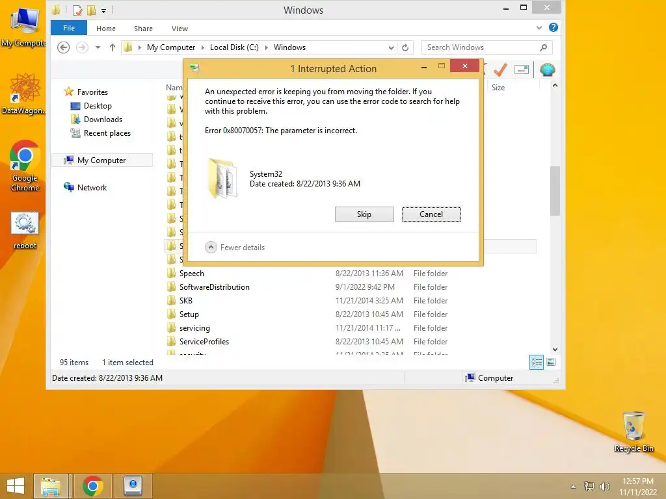The width and height of the screenshot is (666, 499).
Task: Click the Properties icon in the quick access toolbar
Action: pyautogui.click(x=77, y=10)
